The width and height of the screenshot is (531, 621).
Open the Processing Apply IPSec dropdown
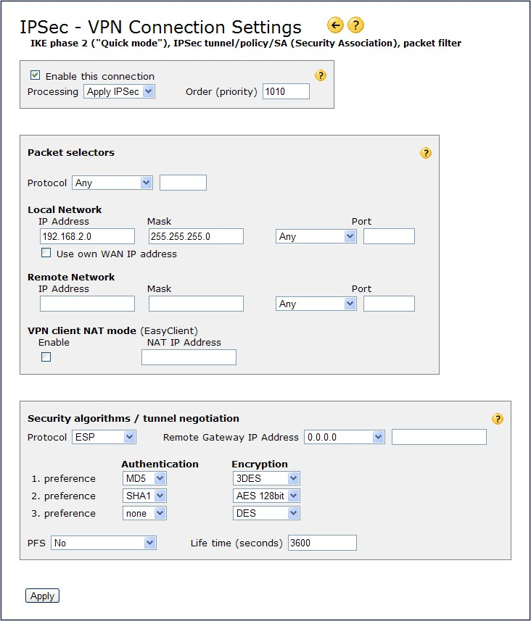pyautogui.click(x=120, y=91)
